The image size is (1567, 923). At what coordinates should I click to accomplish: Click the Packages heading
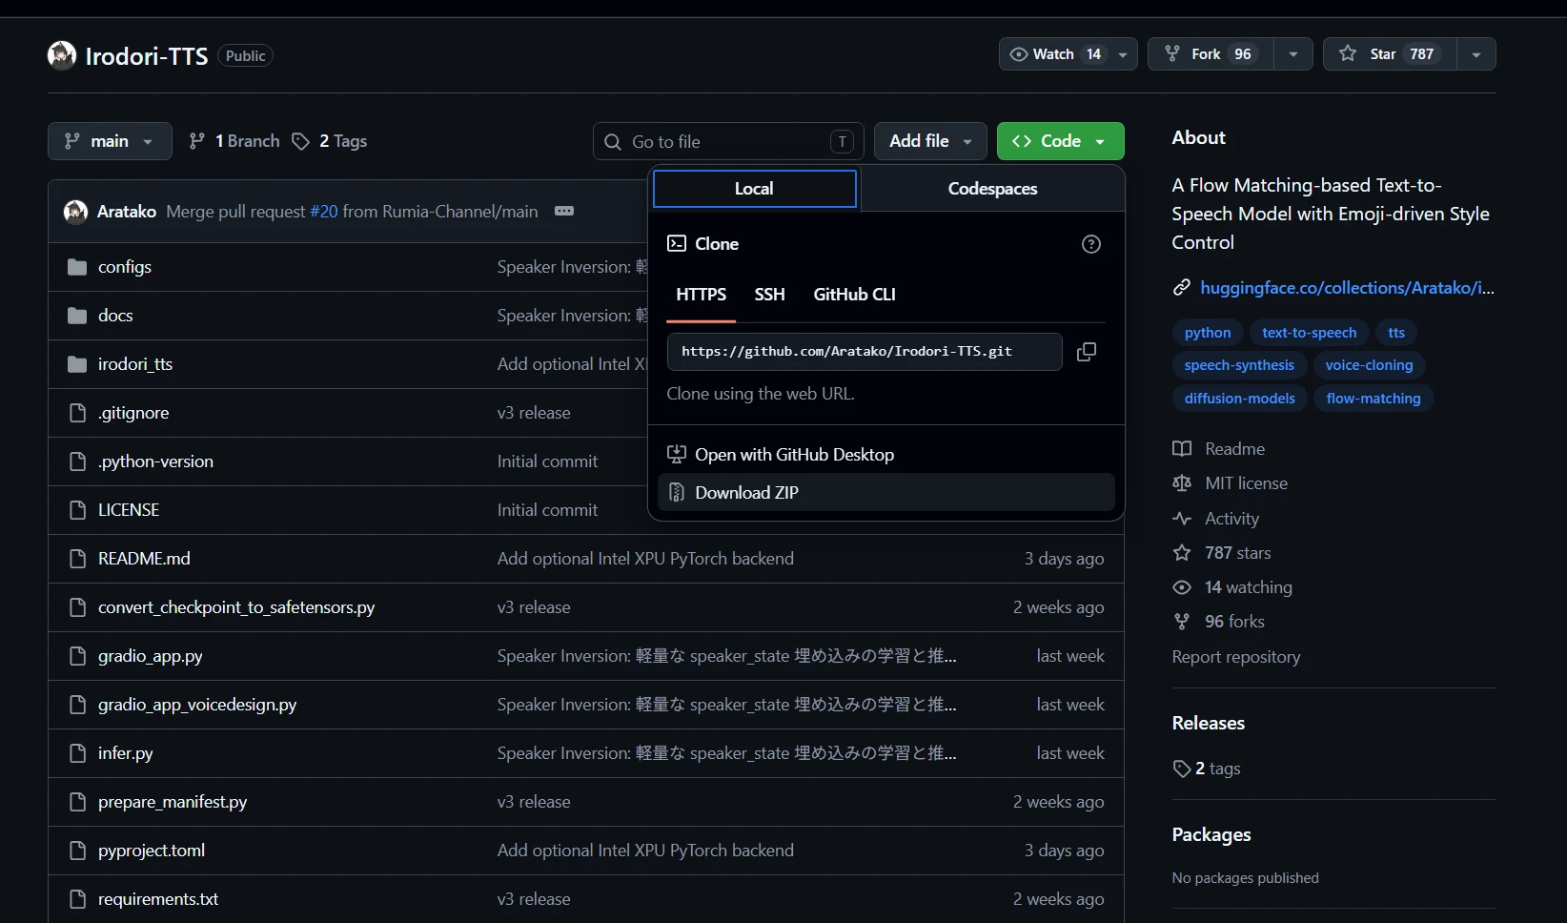pos(1211,834)
